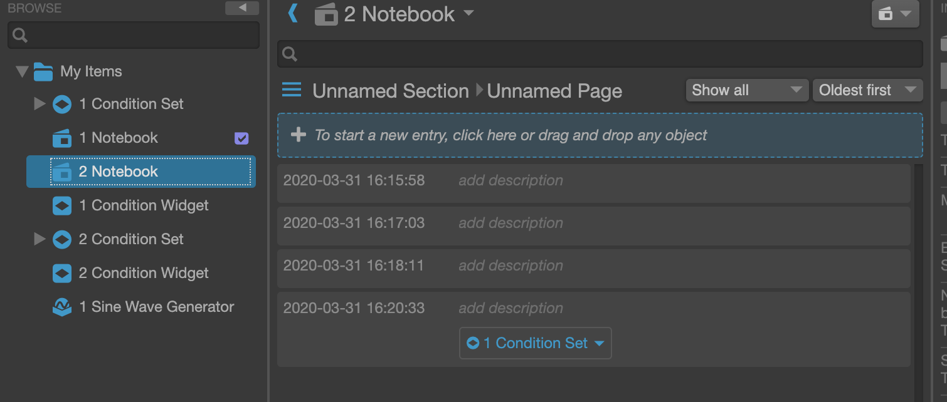The width and height of the screenshot is (947, 402).
Task: Click the 1 Condition Set diamond icon
Action: click(61, 104)
